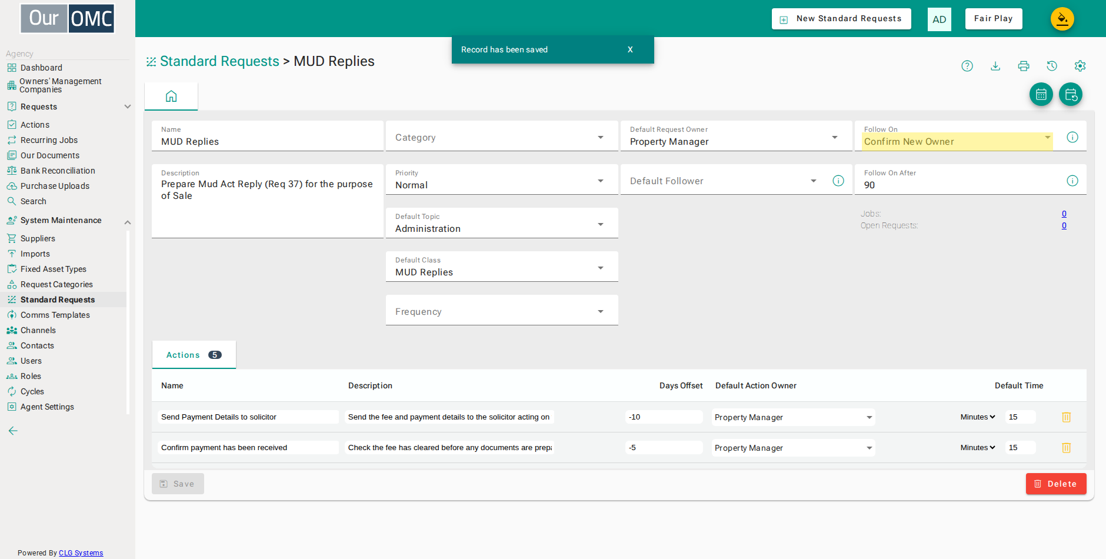
Task: Click the Follow On info icon
Action: pos(1072,137)
